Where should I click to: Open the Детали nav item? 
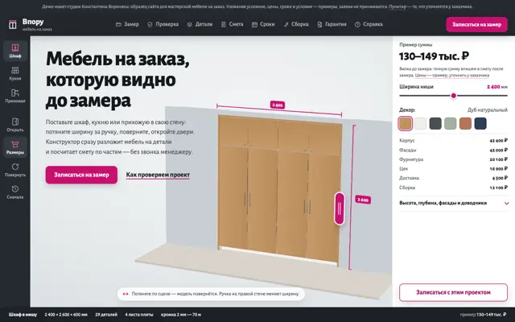coord(200,24)
